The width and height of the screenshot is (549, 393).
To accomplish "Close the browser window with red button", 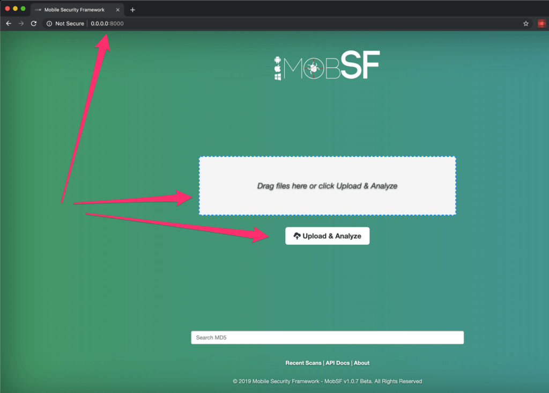I will point(8,9).
